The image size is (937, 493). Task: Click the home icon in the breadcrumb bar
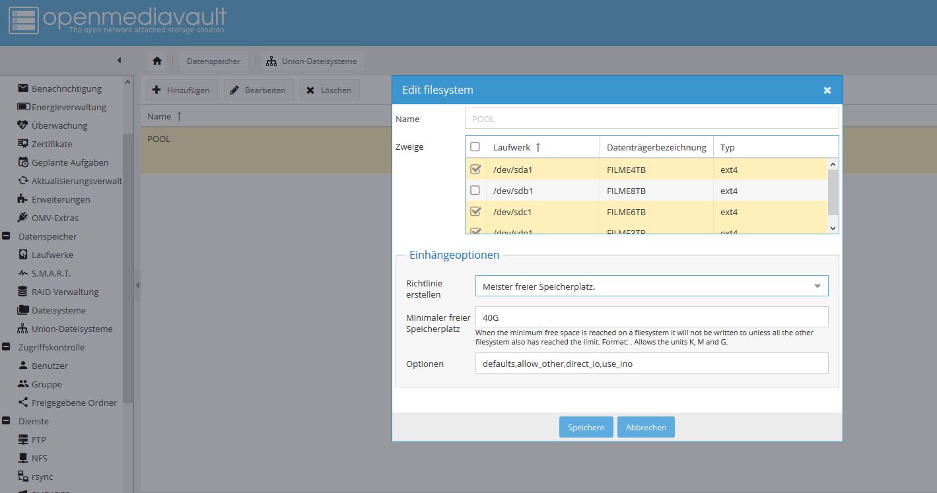157,61
